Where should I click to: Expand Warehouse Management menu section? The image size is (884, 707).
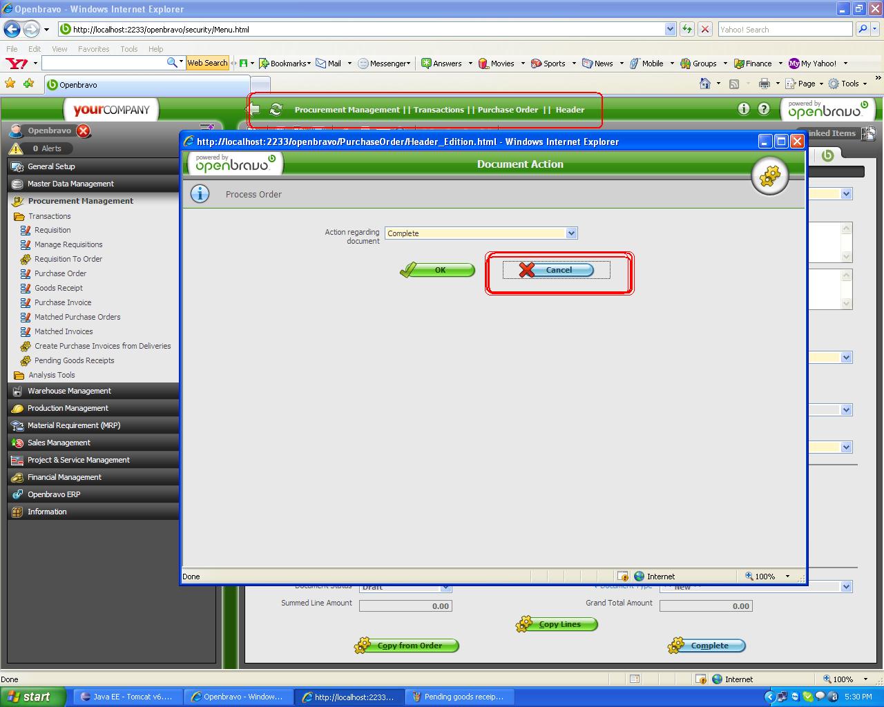69,391
